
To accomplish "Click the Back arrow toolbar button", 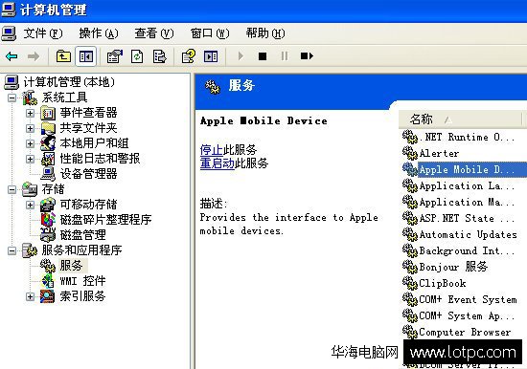I will (x=11, y=56).
